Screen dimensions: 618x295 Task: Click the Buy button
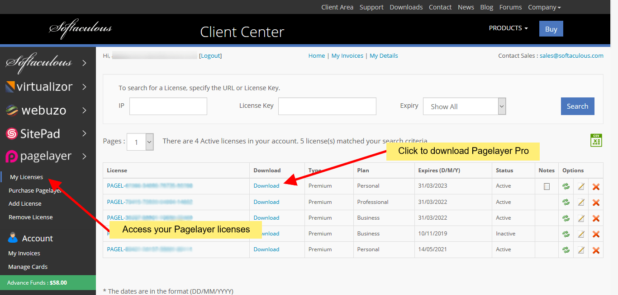(x=551, y=29)
